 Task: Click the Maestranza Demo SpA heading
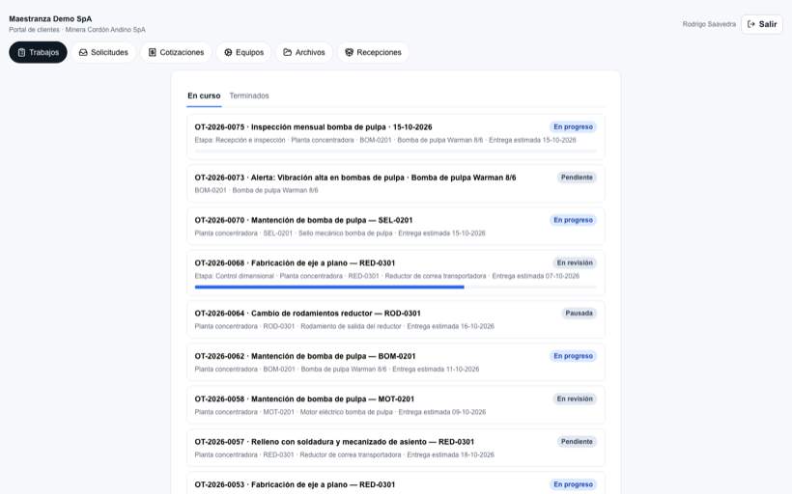[50, 18]
